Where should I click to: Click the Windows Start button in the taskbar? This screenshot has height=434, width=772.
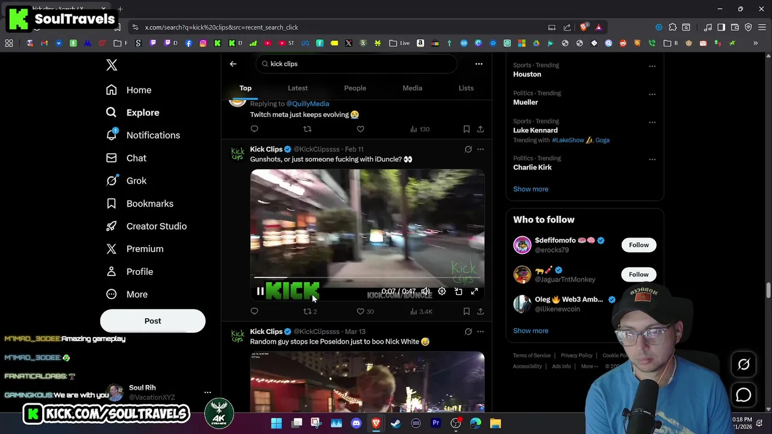click(276, 423)
